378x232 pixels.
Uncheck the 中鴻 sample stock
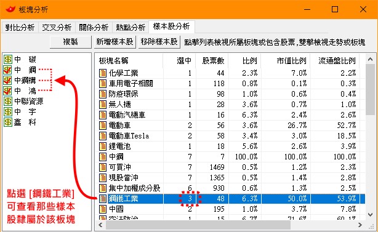point(8,91)
